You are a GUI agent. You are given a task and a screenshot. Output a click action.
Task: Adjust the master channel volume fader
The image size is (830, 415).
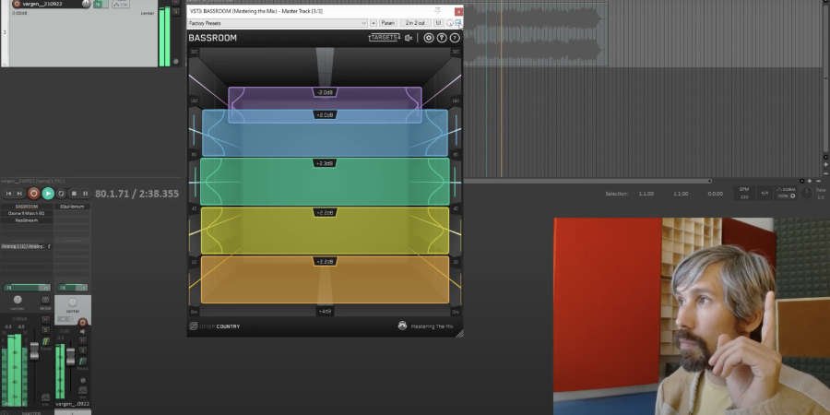[34, 350]
